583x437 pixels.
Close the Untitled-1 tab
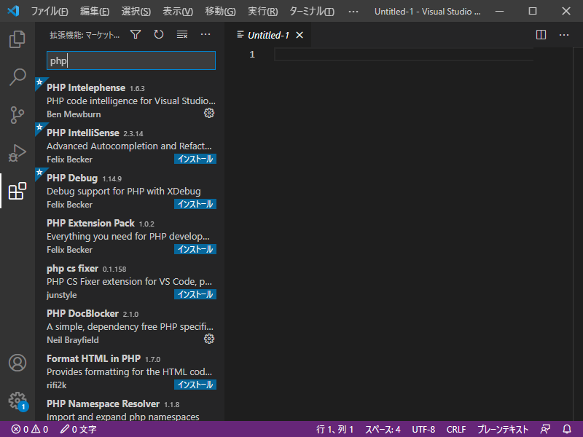[x=300, y=35]
